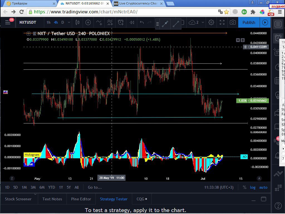The width and height of the screenshot is (285, 214).
Task: Set date range to 5D
Action: [x=16, y=187]
